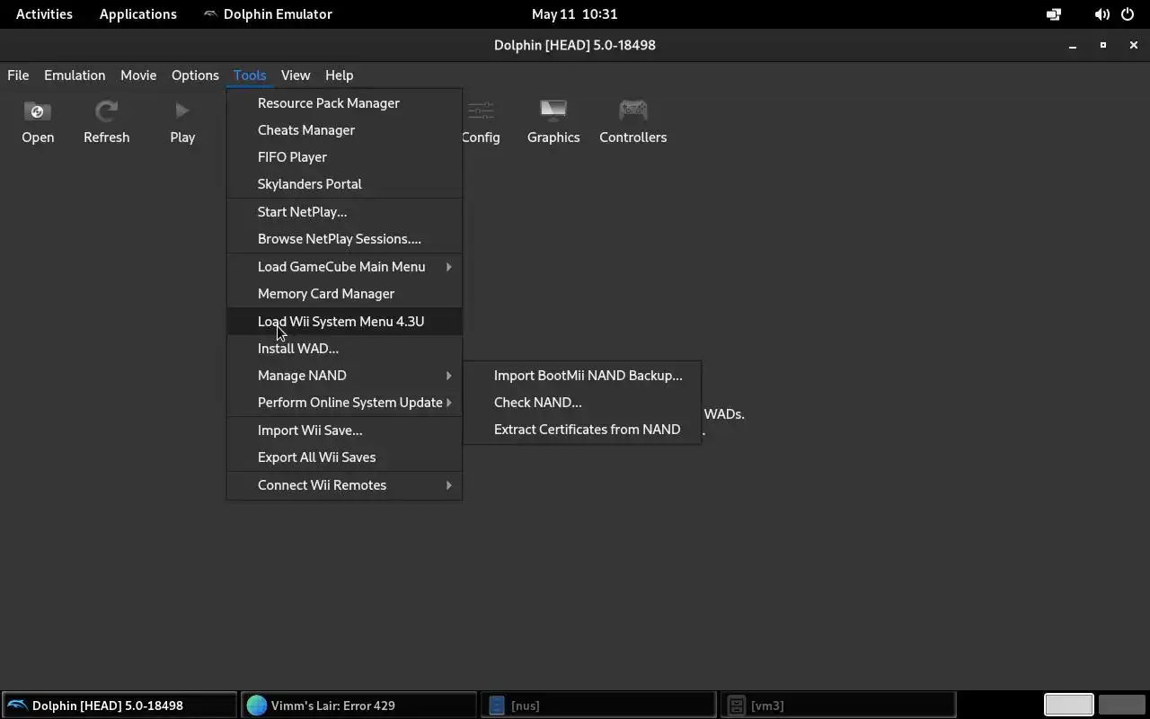Expand Connect Wii Remotes submenu
Screen dimensions: 1150x719
point(344,485)
